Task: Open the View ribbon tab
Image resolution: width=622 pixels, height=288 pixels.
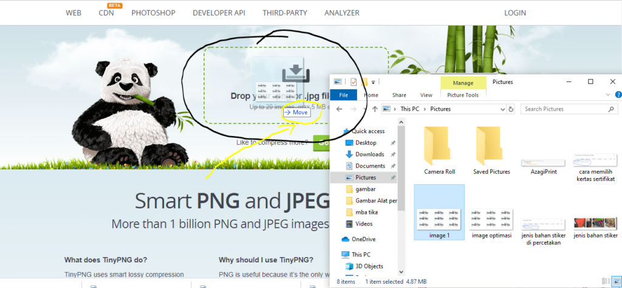Action: (x=426, y=95)
